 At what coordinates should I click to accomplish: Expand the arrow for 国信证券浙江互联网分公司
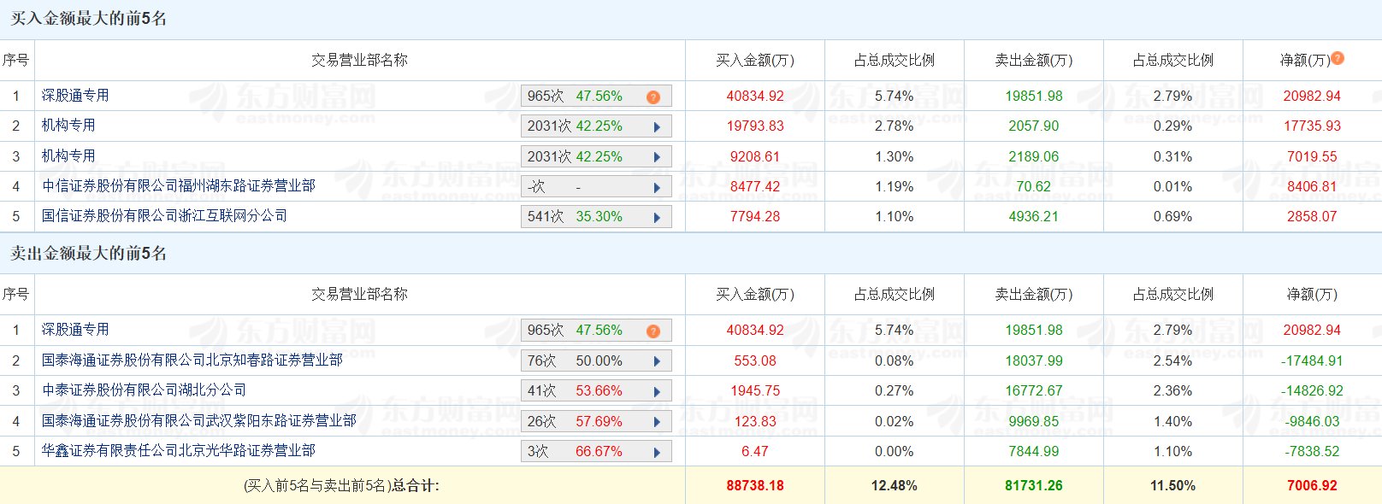[657, 217]
